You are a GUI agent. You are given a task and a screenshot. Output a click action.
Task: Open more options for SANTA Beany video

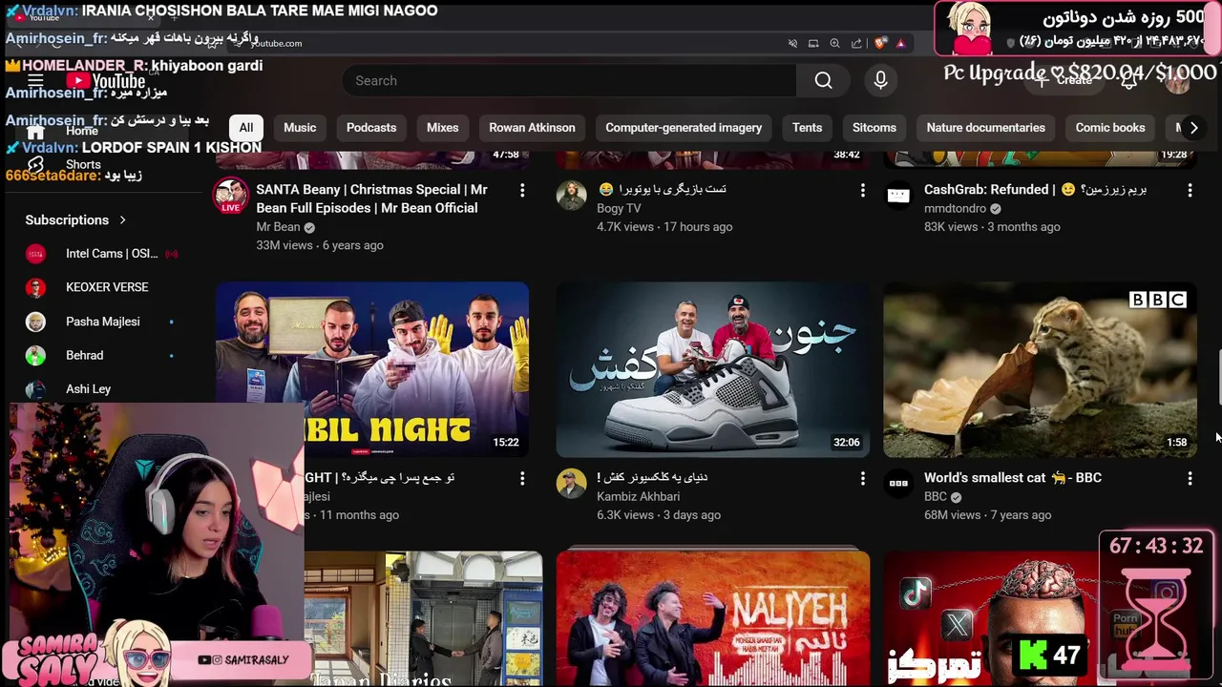[522, 191]
